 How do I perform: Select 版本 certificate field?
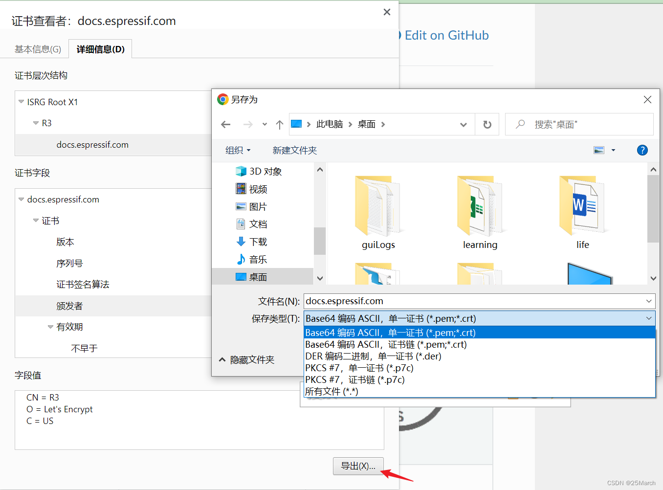[65, 242]
